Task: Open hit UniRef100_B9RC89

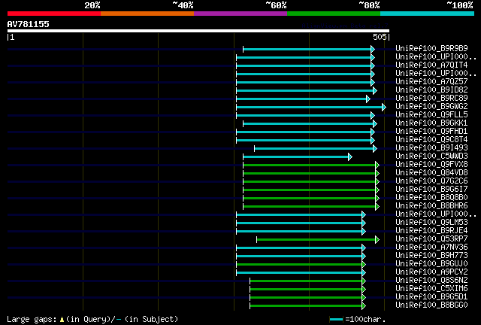Action: tap(431, 98)
